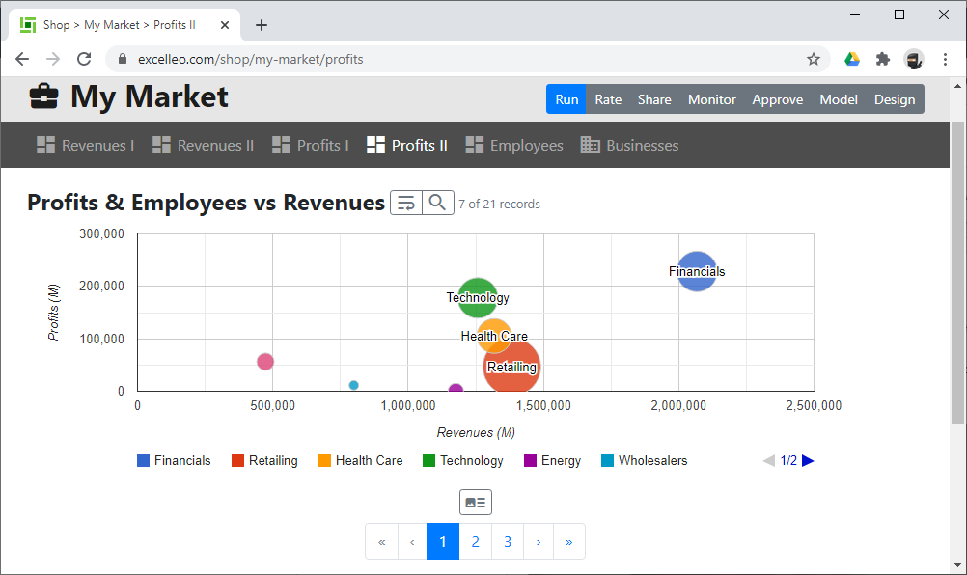
Task: Go to the next records page (›)
Action: 539,542
